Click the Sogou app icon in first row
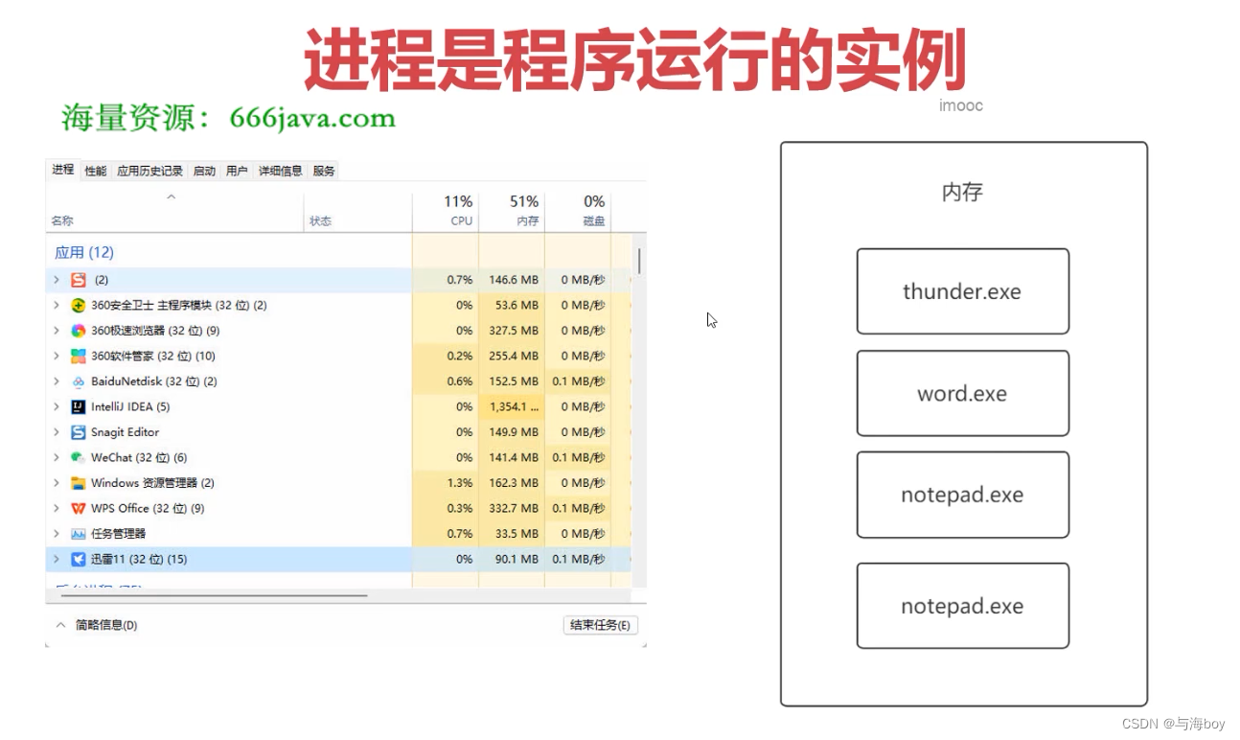Viewport: 1240px width, 740px height. (79, 280)
